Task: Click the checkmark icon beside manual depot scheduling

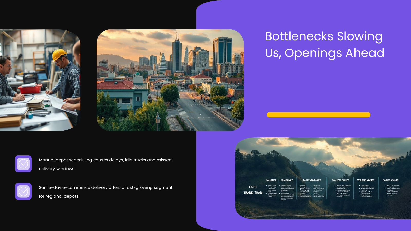Action: (x=23, y=164)
